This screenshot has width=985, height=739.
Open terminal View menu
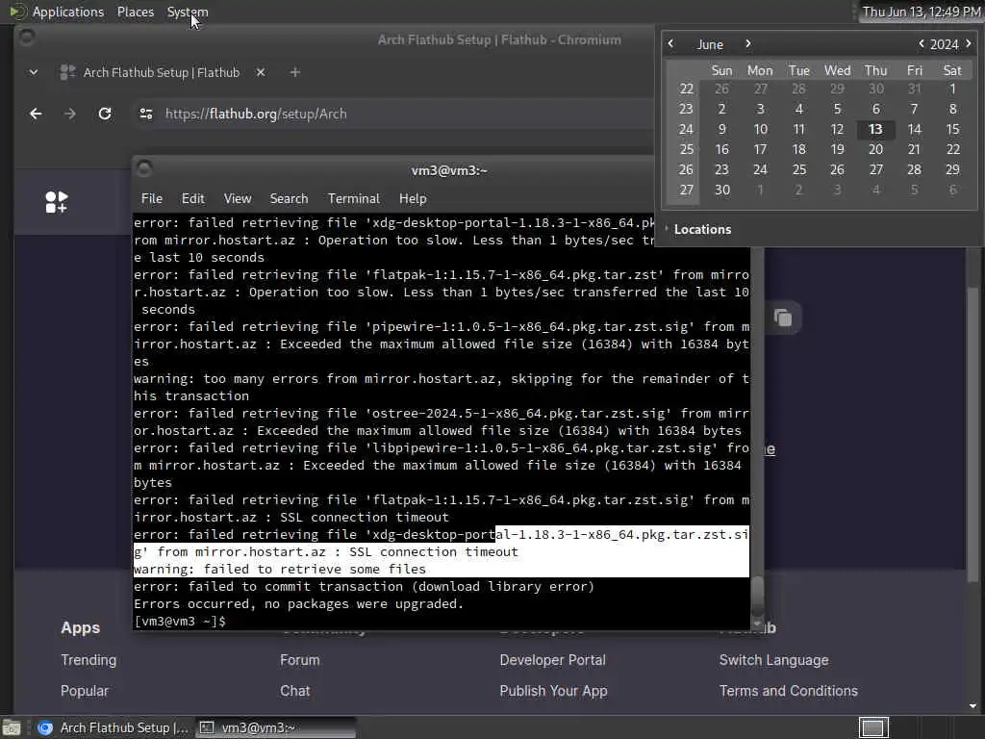coord(238,198)
